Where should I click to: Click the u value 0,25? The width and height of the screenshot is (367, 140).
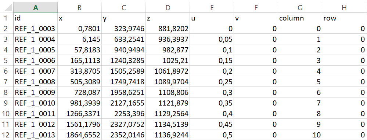[212, 82]
